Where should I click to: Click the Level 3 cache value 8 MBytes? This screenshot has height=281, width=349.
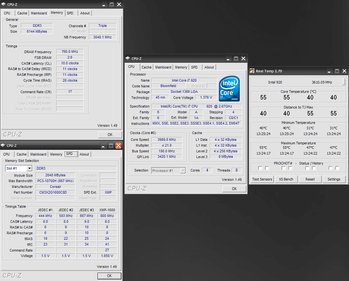226,157
